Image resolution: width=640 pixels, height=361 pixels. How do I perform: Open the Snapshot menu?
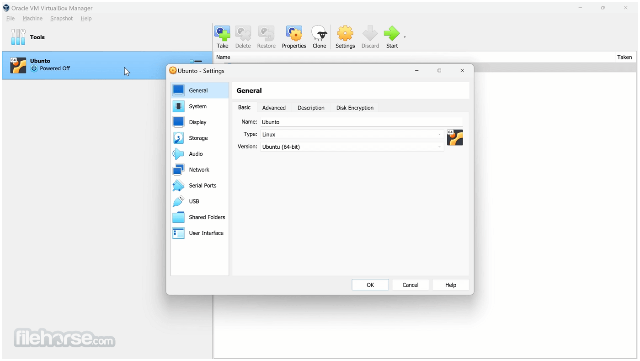point(61,19)
